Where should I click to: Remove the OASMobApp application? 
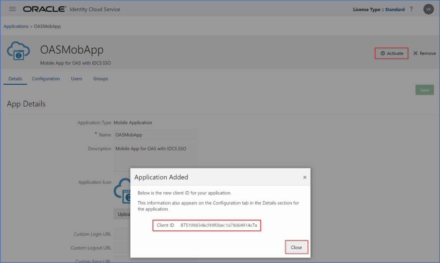coord(424,53)
